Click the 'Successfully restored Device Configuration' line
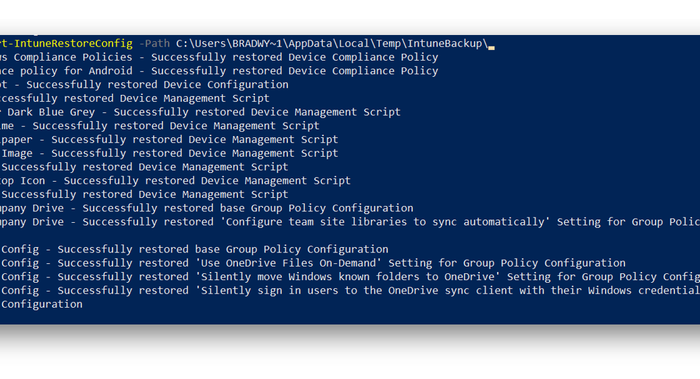The width and height of the screenshot is (700, 379). (x=144, y=85)
